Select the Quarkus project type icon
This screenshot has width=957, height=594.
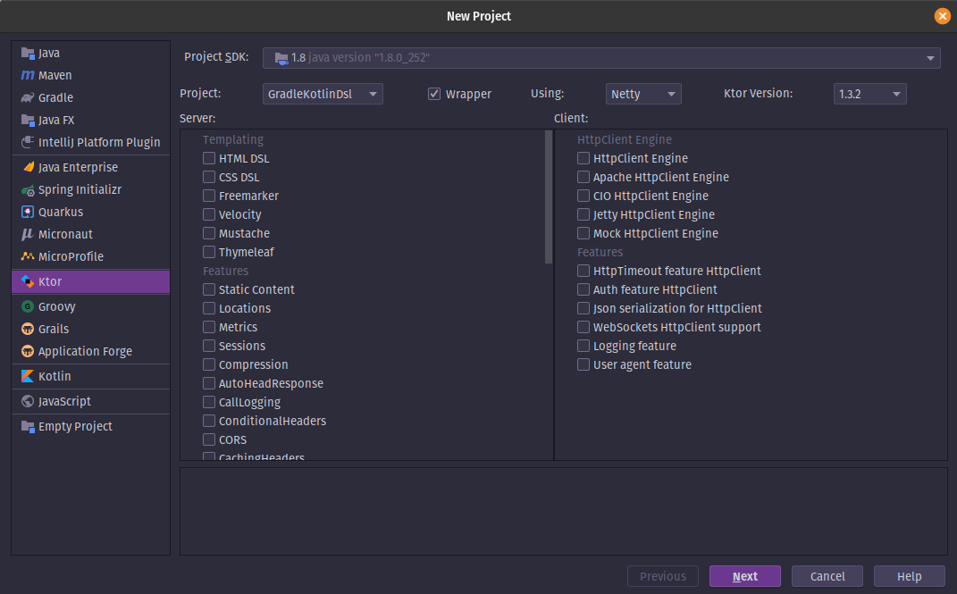pos(28,213)
